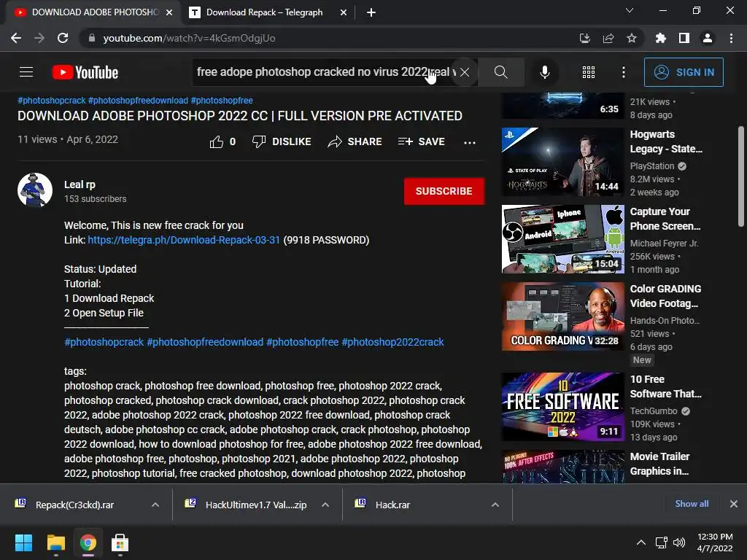Subscribe to Leal rp channel
The width and height of the screenshot is (747, 560).
click(x=444, y=191)
